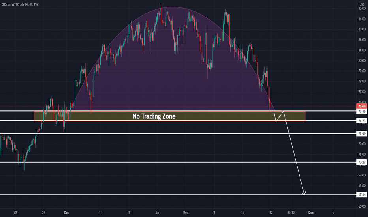Click the '7' date label on the time axis

tap(334, 213)
